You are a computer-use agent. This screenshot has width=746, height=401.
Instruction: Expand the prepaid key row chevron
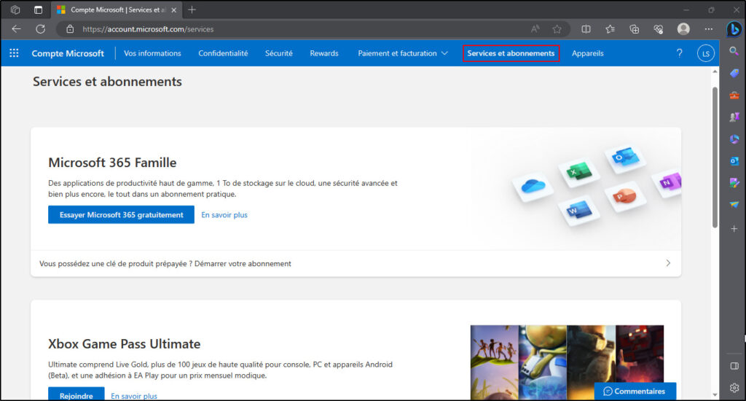[x=668, y=263]
